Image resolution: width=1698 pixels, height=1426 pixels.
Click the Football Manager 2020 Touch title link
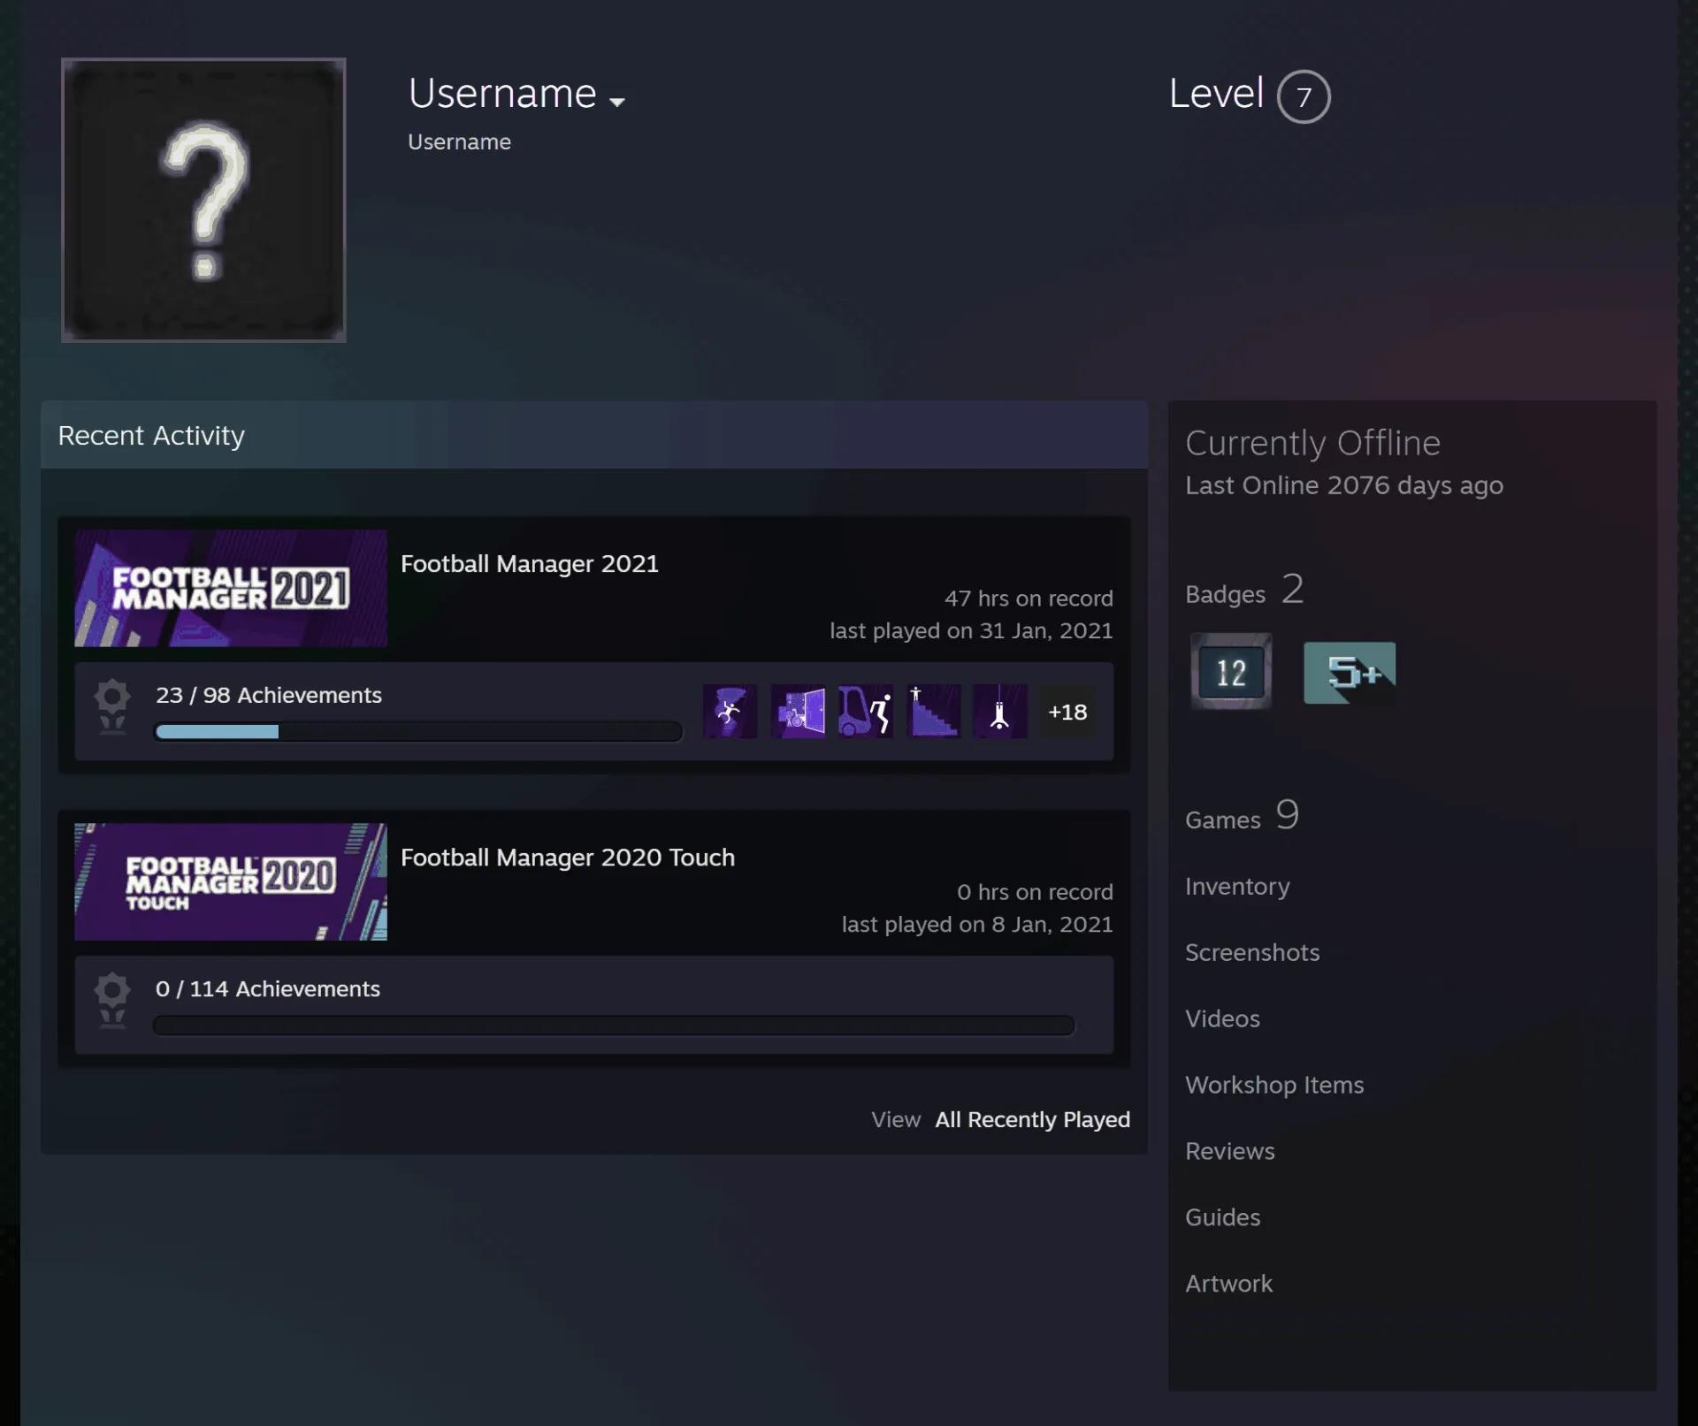568,858
